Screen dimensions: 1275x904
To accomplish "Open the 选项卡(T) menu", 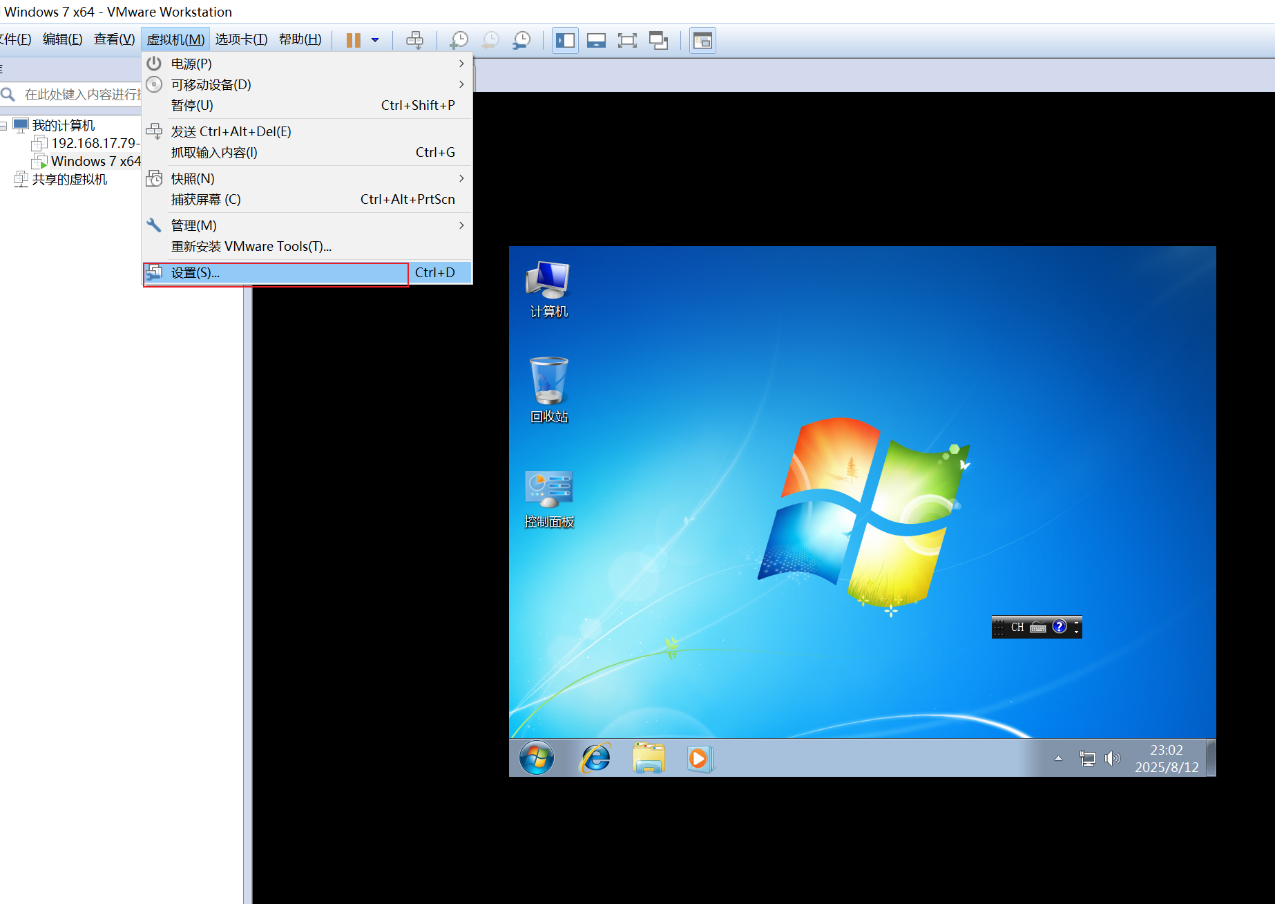I will pyautogui.click(x=241, y=39).
